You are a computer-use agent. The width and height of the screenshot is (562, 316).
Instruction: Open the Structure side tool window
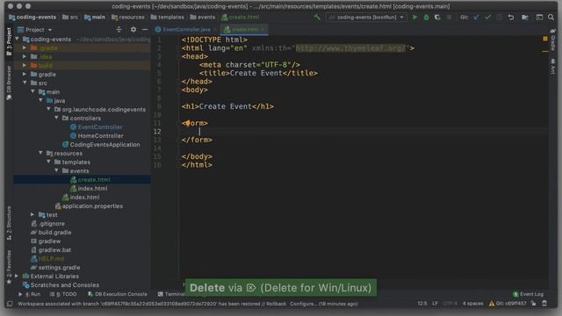9,223
